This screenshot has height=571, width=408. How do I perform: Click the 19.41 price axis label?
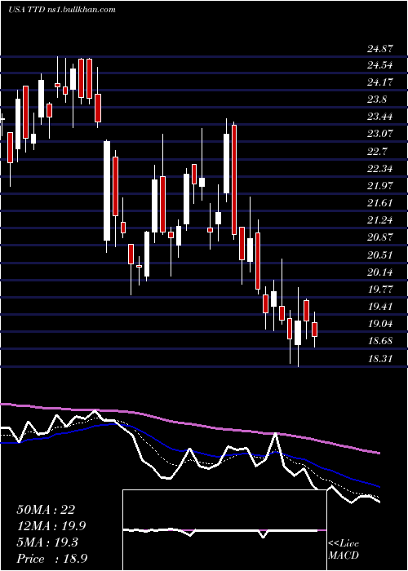(380, 306)
